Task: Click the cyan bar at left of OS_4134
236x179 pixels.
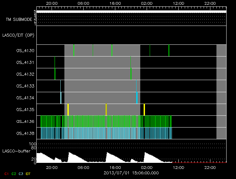Action: pos(61,98)
